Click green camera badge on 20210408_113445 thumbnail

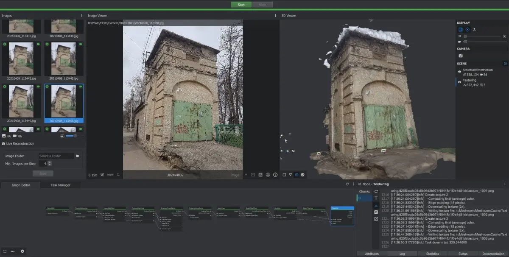coord(80,44)
